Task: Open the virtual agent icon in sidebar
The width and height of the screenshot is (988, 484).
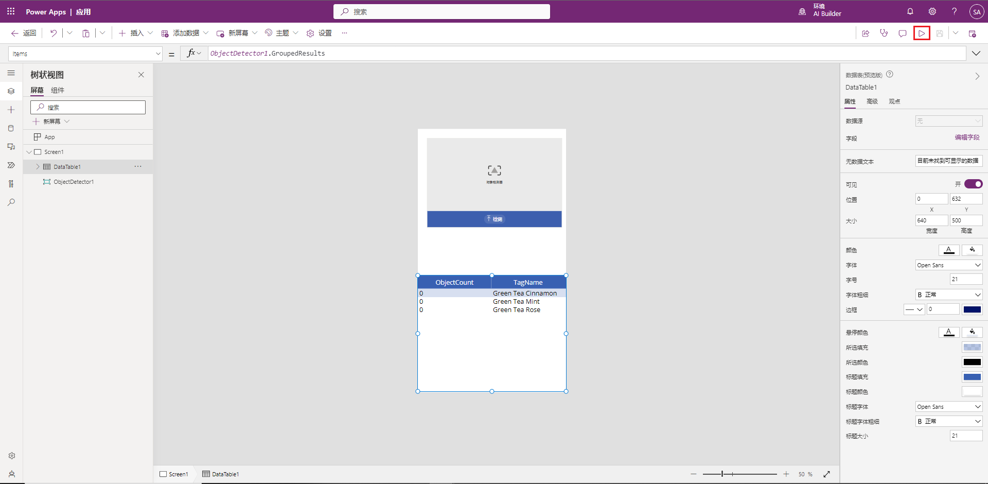Action: point(11,474)
